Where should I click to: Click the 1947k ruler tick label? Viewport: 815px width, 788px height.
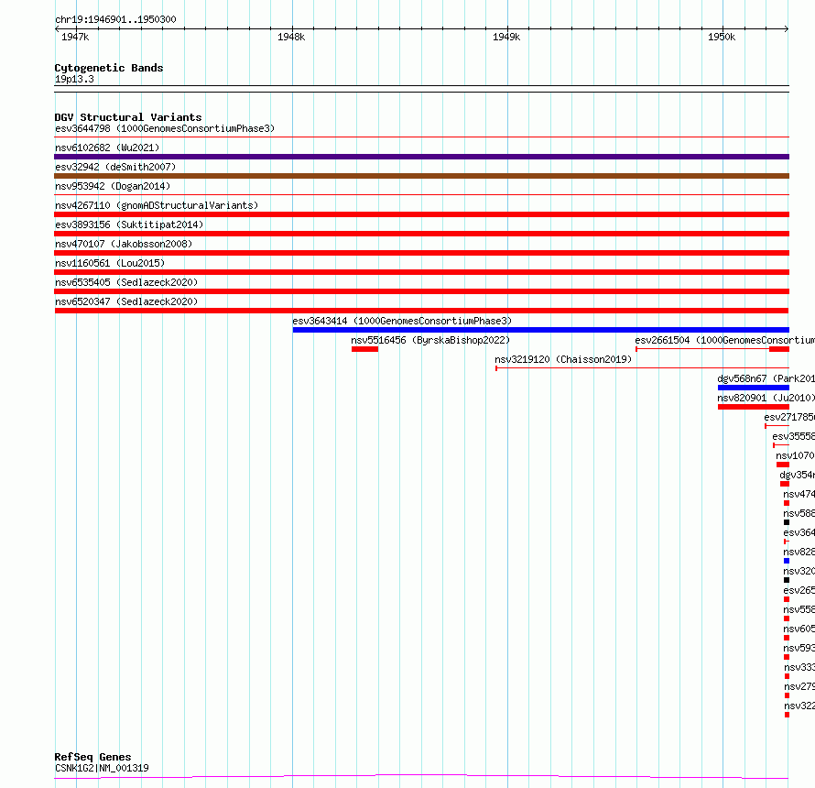click(75, 37)
